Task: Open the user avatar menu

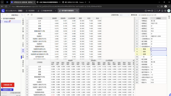Action: 169,11
